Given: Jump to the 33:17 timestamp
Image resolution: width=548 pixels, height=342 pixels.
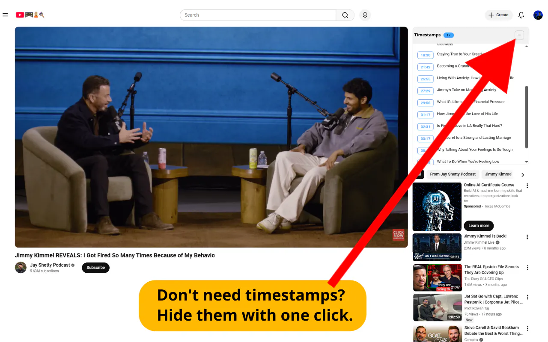Looking at the screenshot, I should pos(426,139).
